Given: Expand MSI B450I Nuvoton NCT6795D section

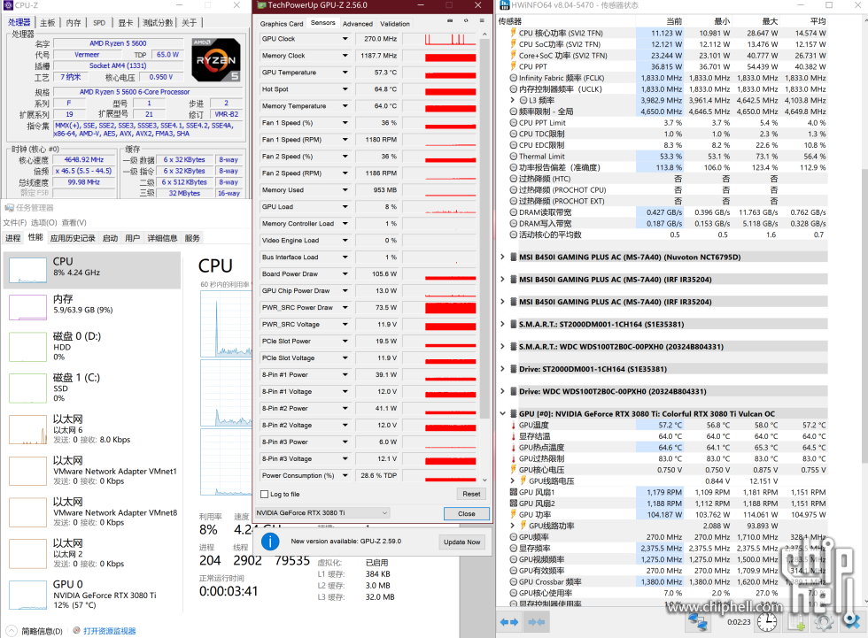Looking at the screenshot, I should point(502,258).
